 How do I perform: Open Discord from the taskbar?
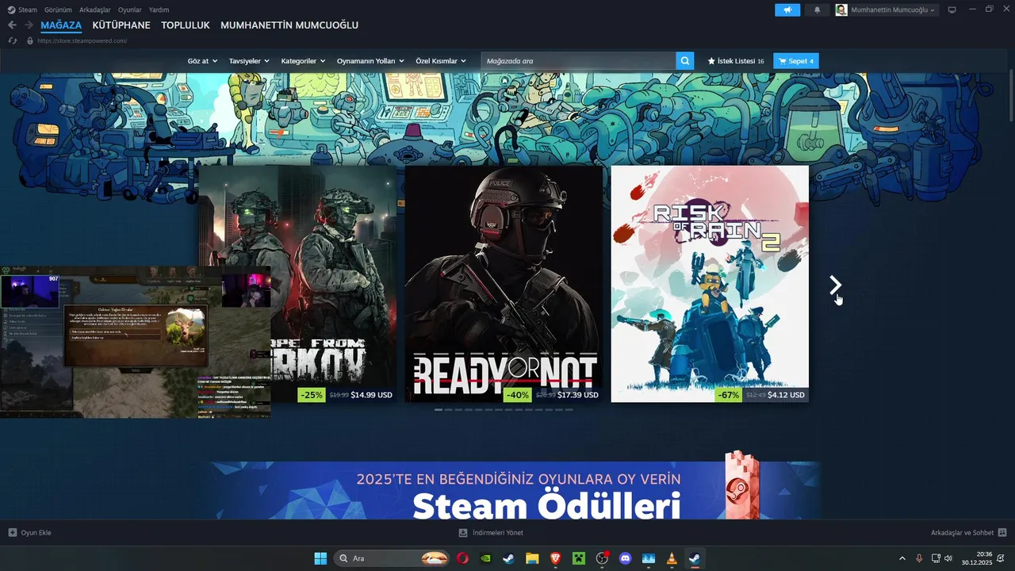[x=625, y=558]
